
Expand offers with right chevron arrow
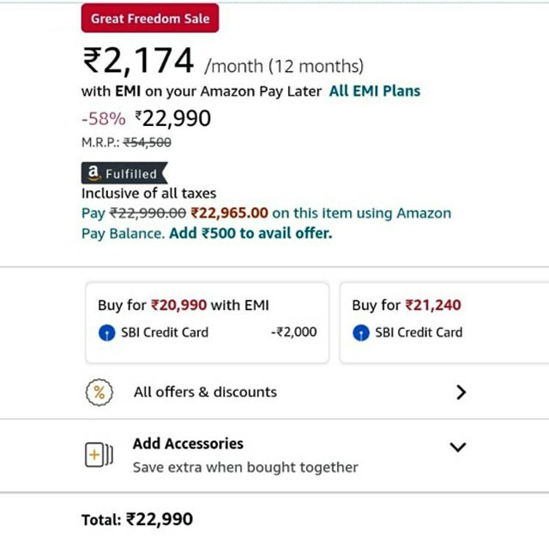pos(462,392)
